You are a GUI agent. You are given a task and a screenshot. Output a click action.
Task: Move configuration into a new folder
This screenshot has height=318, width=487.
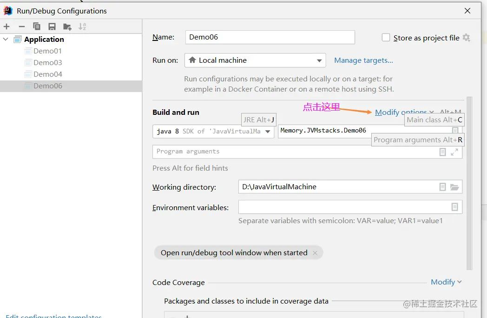67,27
